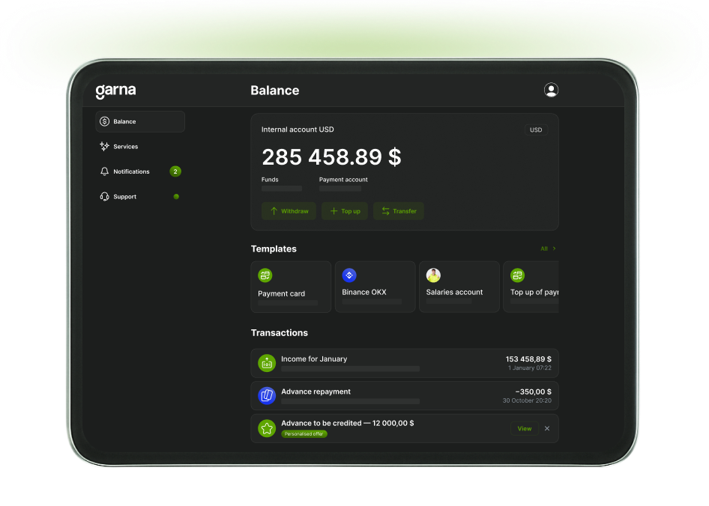
Task: Click Internal account USD heading
Action: (x=298, y=129)
